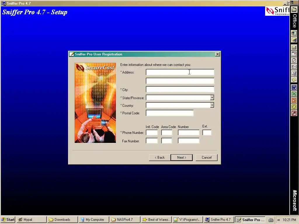Click the Sniffer Pro 4.7 title bar icon

[4, 3]
